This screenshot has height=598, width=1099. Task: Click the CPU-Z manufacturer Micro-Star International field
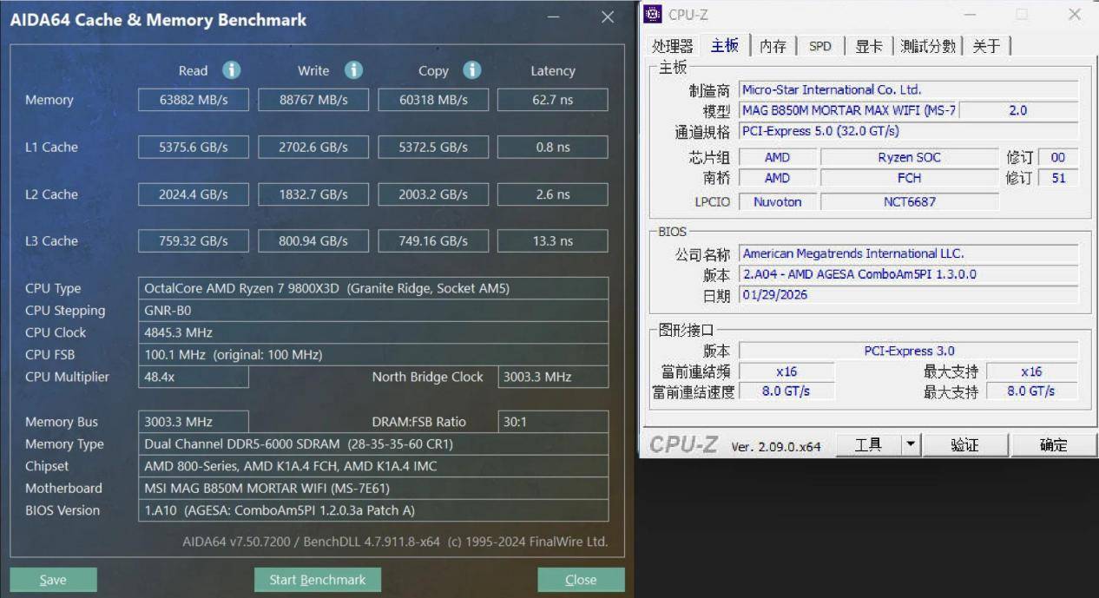click(x=908, y=89)
